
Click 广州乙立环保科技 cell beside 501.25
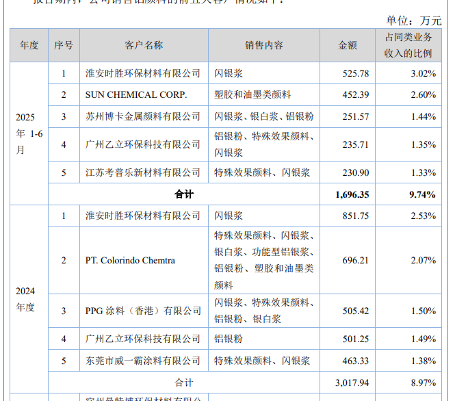coord(144,339)
